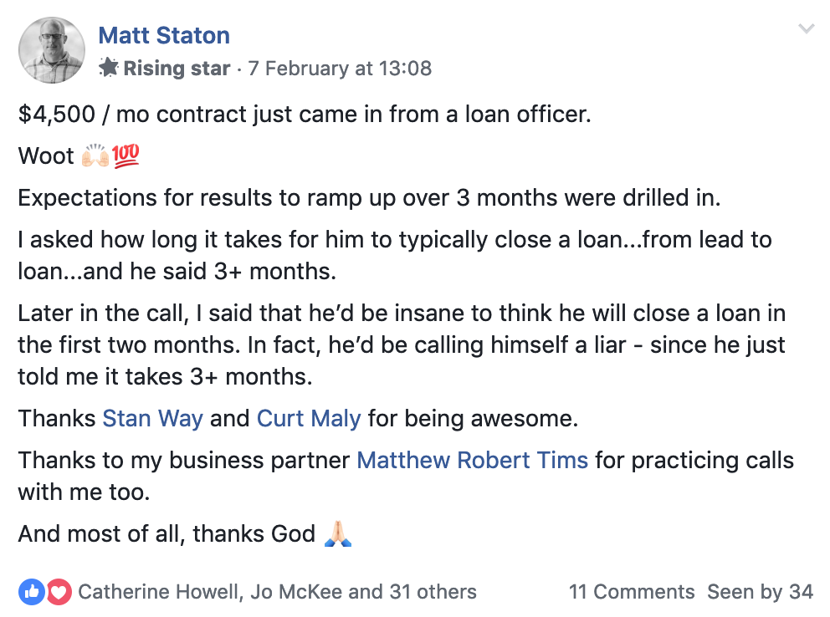Viewport: 830px width, 617px height.
Task: Click the blue Like reaction icon
Action: click(33, 592)
